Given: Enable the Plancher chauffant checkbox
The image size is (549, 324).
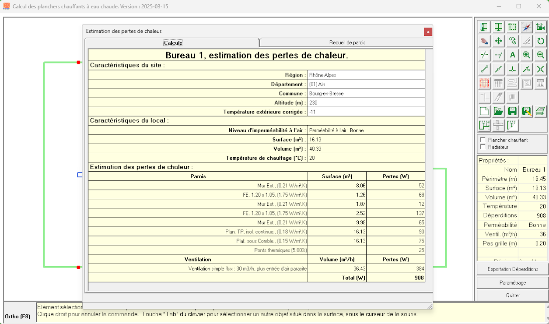Looking at the screenshot, I should pyautogui.click(x=483, y=140).
